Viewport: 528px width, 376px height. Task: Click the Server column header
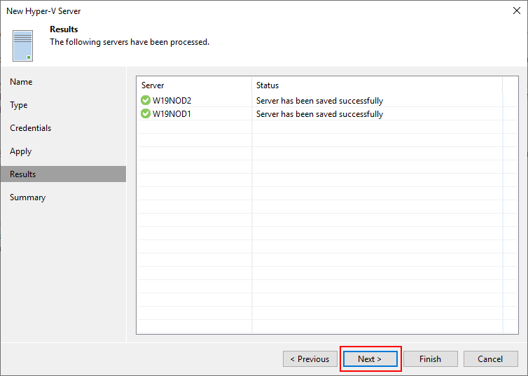(194, 85)
